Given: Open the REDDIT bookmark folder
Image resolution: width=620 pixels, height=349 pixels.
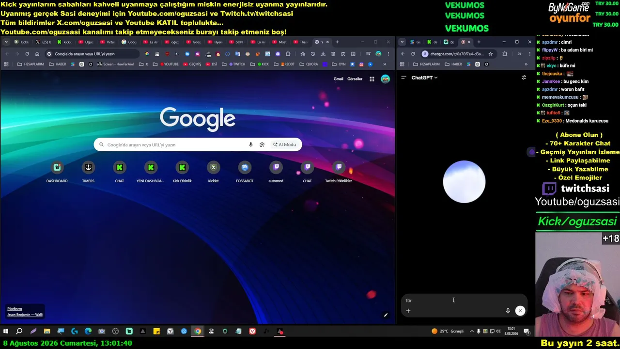Looking at the screenshot, I should 285,64.
